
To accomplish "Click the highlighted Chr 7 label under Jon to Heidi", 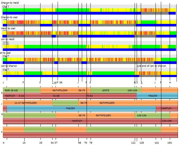I will (6, 43).
